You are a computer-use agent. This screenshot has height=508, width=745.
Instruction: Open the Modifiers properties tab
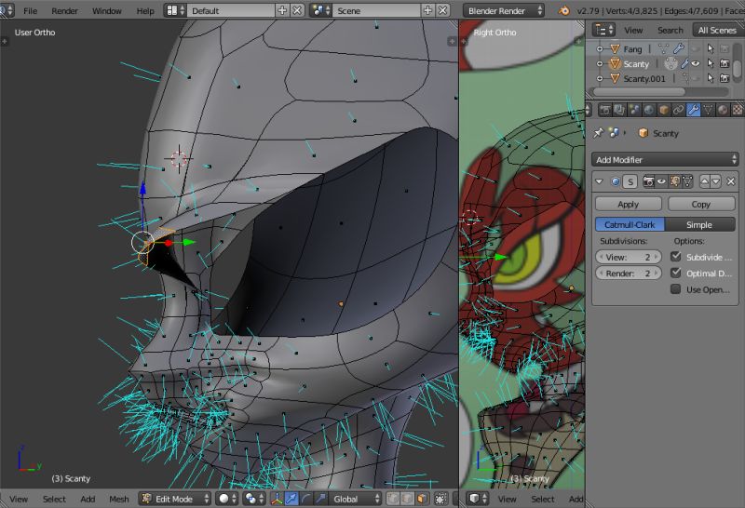[693, 110]
